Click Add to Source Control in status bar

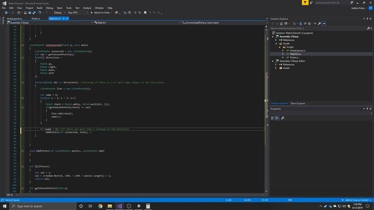(357, 200)
